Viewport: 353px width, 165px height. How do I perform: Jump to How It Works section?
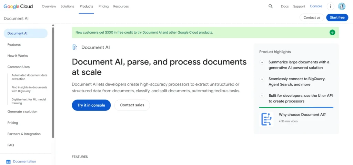pos(18,56)
